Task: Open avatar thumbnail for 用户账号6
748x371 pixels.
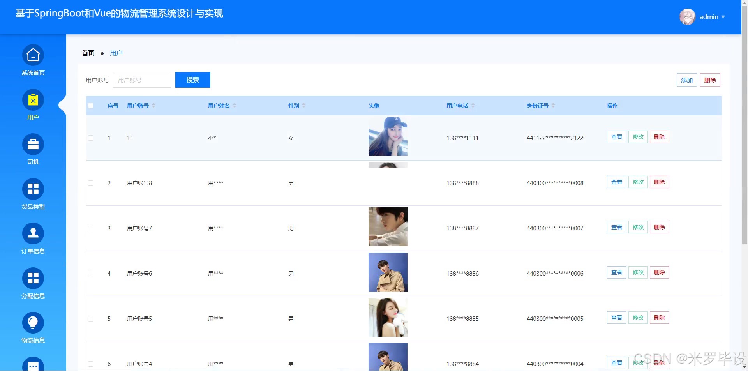Action: click(x=388, y=272)
